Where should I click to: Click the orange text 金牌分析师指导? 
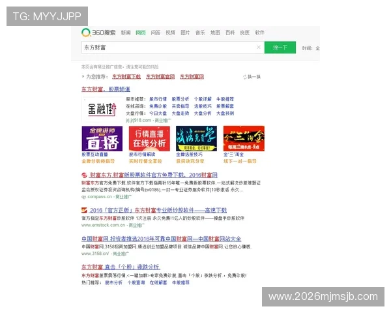click(x=98, y=161)
